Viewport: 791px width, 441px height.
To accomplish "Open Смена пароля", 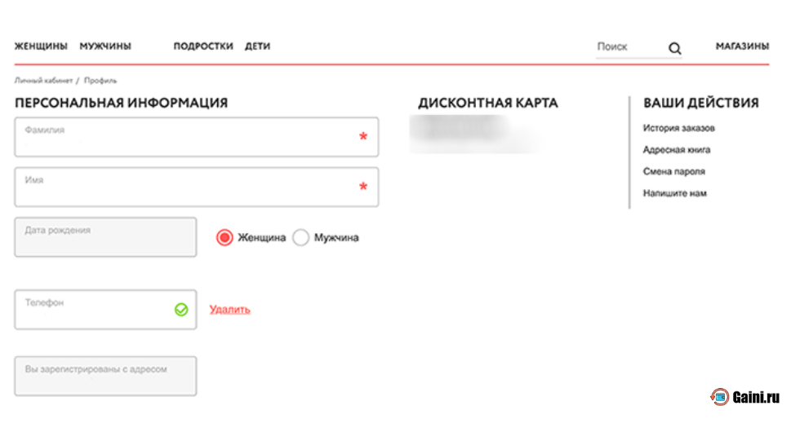I will [674, 171].
